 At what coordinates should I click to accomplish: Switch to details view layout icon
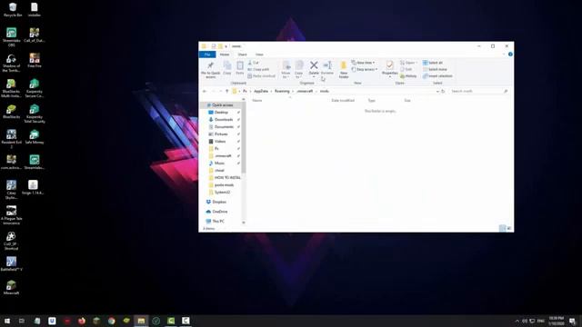[x=502, y=228]
